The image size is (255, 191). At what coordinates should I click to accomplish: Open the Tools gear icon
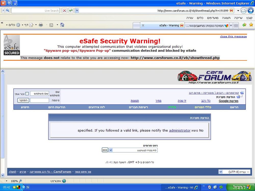(18, 25)
